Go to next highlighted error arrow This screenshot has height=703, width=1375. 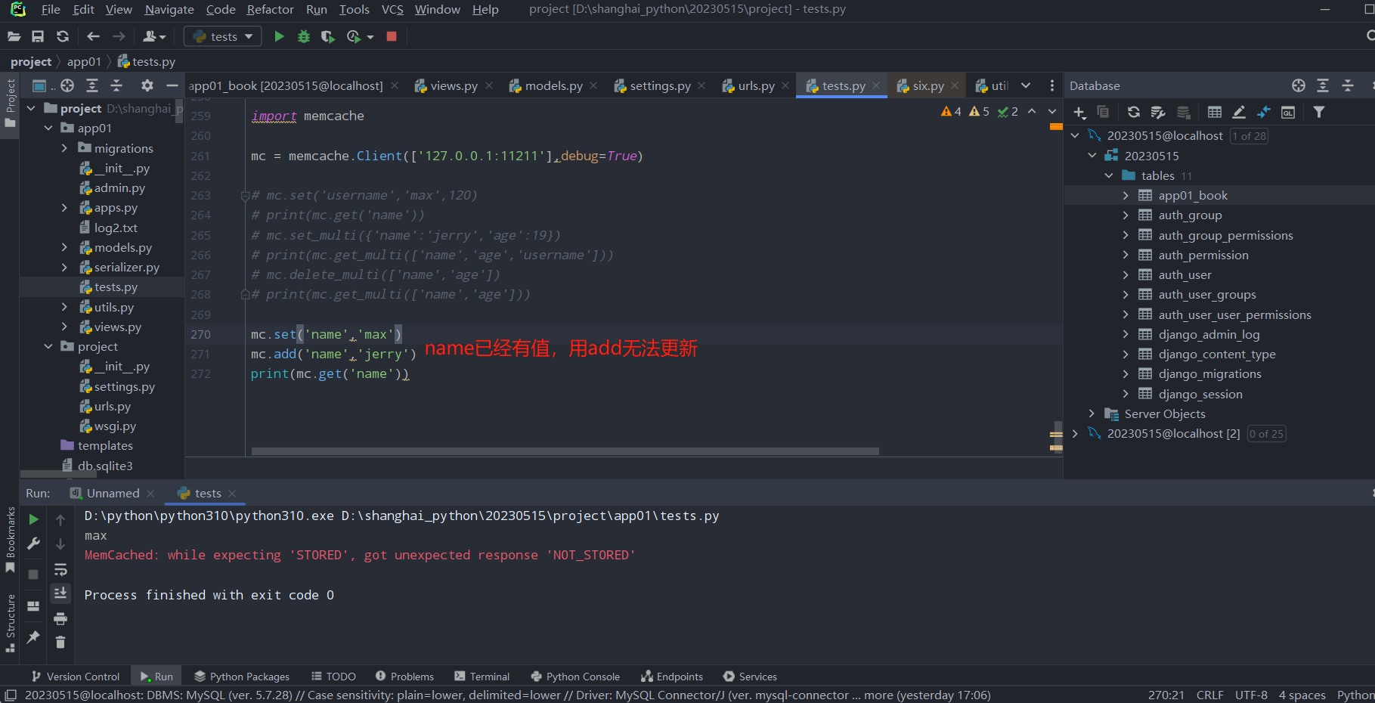(1052, 111)
